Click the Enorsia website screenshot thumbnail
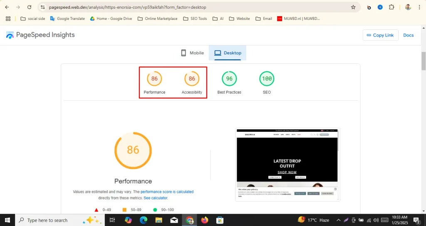The image size is (426, 226). point(287,165)
